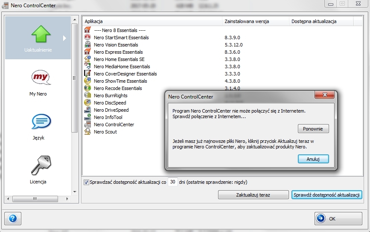Screen dimensions: 370x232
Task: Click the Nero DriveSpeed icon
Action: click(x=87, y=110)
